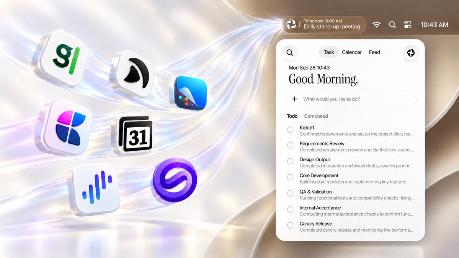Open control center toggles icon in menu bar
The width and height of the screenshot is (459, 258).
tap(408, 24)
